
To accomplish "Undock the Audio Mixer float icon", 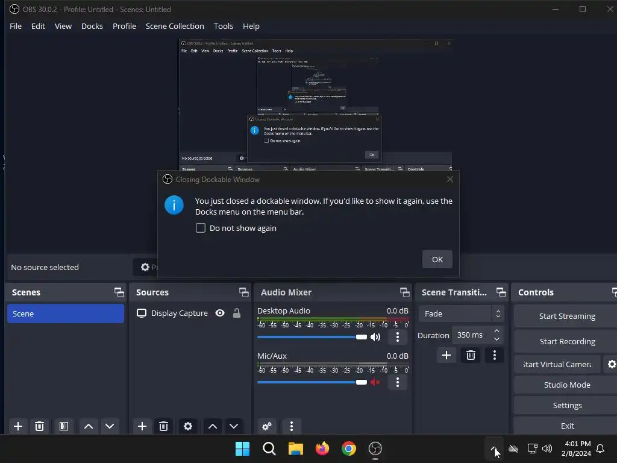I will coord(404,292).
